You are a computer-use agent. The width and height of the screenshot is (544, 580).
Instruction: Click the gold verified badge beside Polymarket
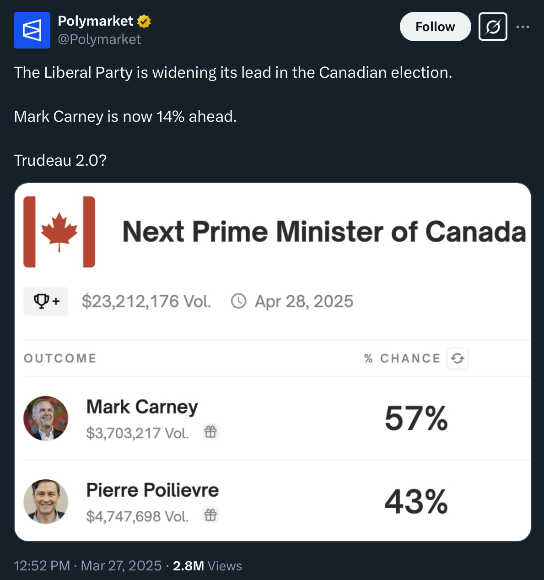pyautogui.click(x=144, y=21)
